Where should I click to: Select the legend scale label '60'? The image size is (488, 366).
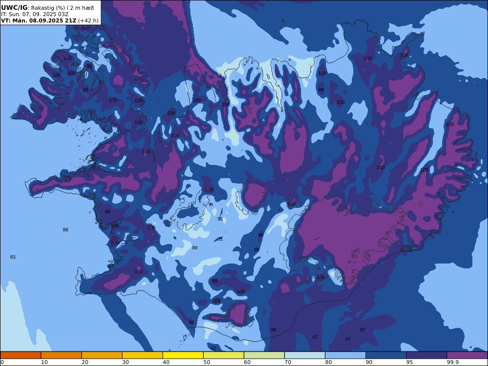point(247,362)
